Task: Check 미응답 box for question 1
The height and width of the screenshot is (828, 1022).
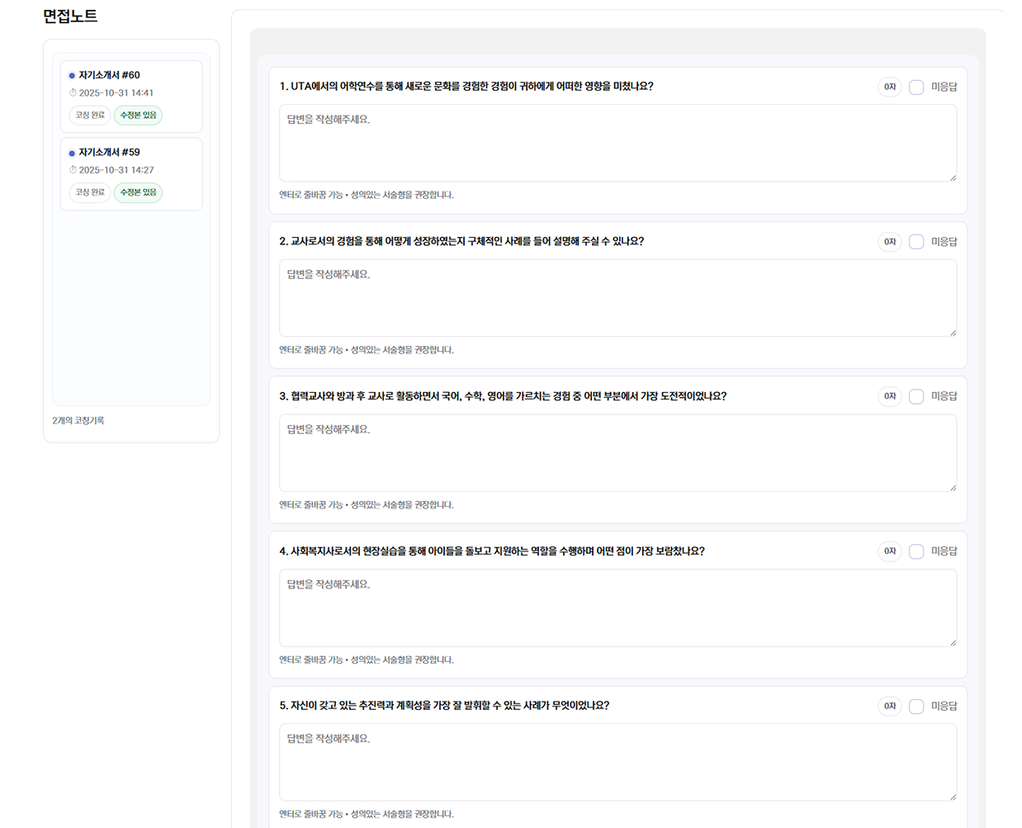Action: pyautogui.click(x=916, y=87)
